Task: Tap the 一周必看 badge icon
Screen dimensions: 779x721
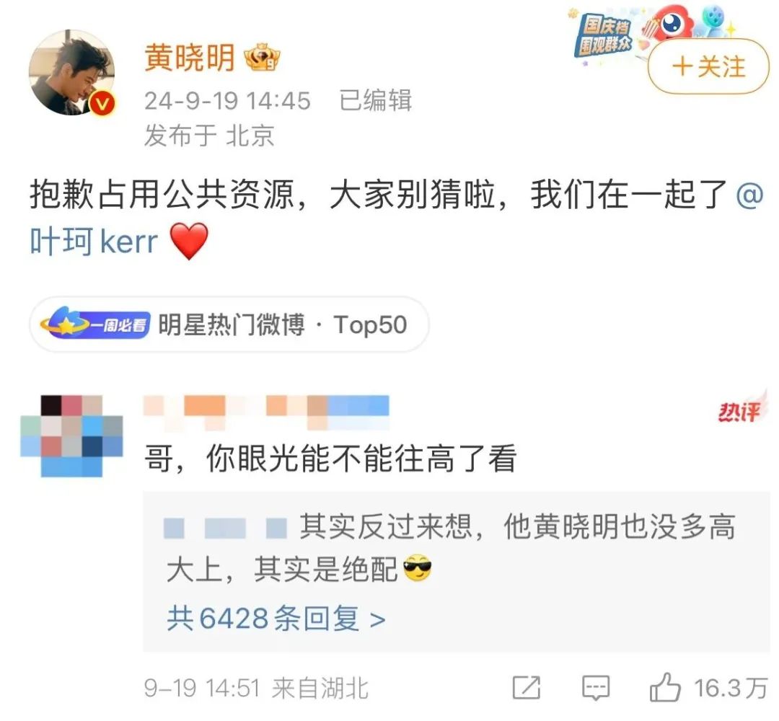Action: pos(95,324)
